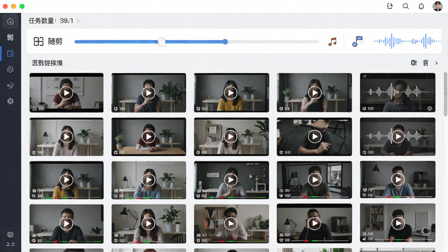Expand the chevron next to 任务数量: 39/1
448x252 pixels.
78,21
